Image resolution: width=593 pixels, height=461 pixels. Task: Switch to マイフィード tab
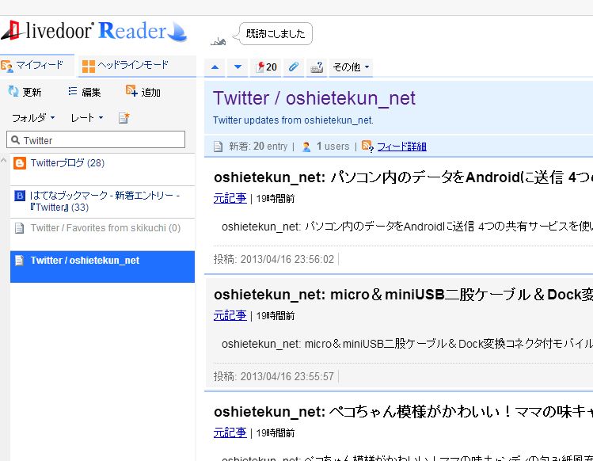pyautogui.click(x=36, y=66)
